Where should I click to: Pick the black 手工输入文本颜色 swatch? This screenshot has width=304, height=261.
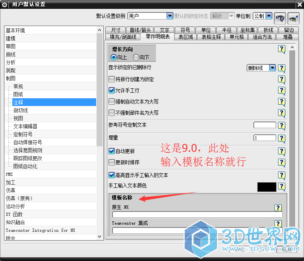click(267, 187)
